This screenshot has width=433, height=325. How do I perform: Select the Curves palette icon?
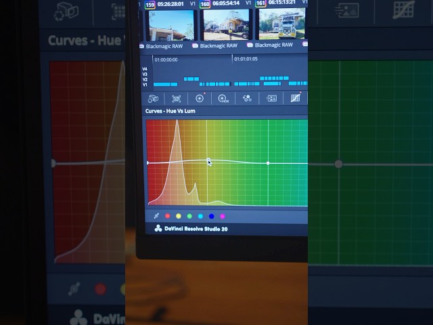point(295,97)
